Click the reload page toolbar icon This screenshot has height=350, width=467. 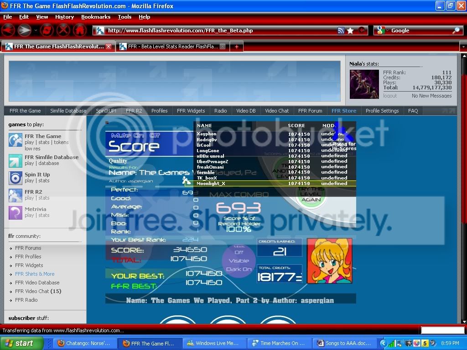(x=47, y=31)
